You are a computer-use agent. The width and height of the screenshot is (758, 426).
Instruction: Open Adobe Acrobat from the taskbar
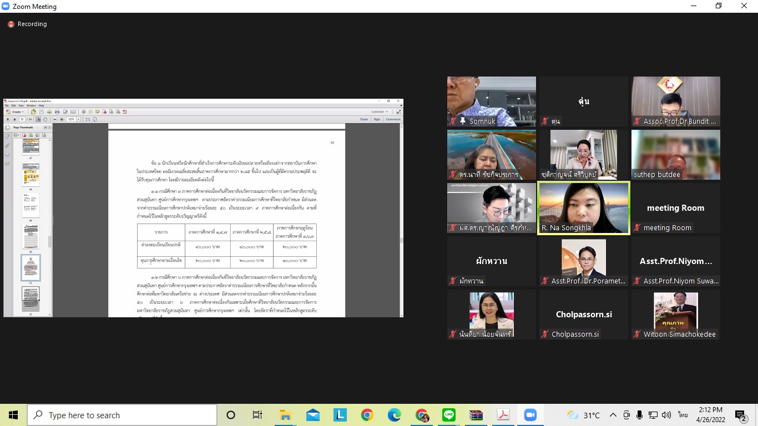point(503,415)
